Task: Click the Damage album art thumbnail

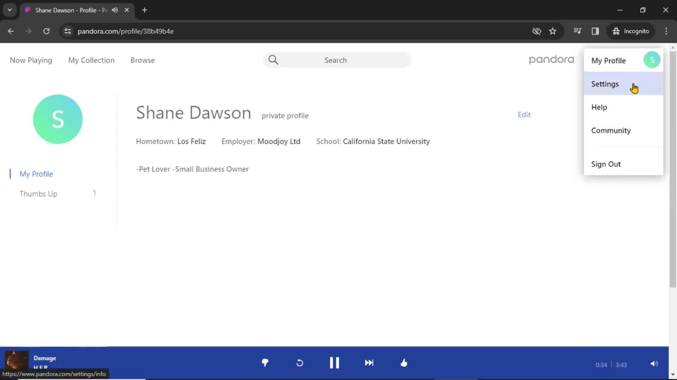Action: click(17, 361)
